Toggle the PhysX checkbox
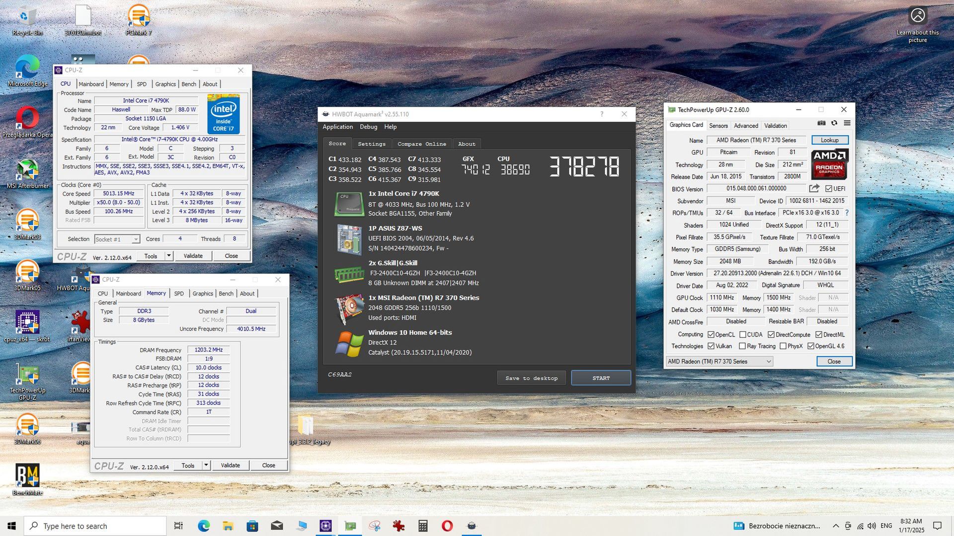The height and width of the screenshot is (536, 954). [783, 346]
